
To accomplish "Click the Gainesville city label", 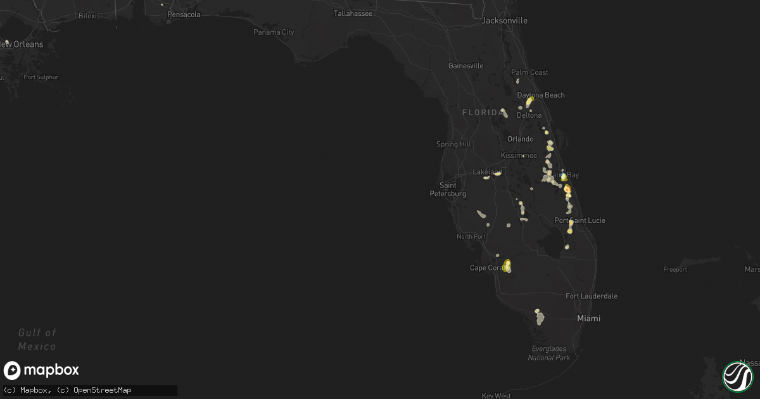I will pos(465,66).
